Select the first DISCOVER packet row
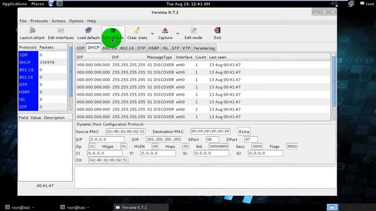This screenshot has width=376, height=211. pyautogui.click(x=203, y=65)
